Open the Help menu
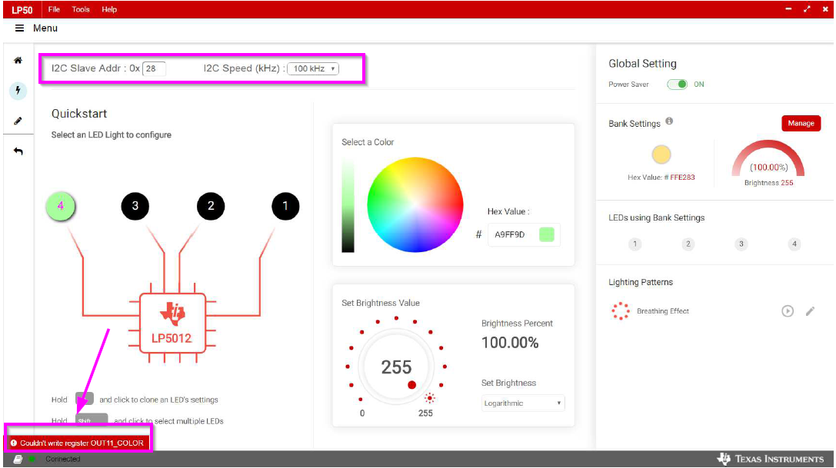836x468 pixels. [109, 9]
